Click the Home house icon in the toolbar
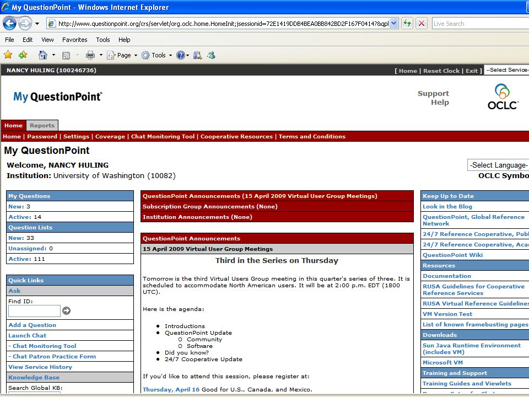The image size is (529, 397). pyautogui.click(x=43, y=55)
